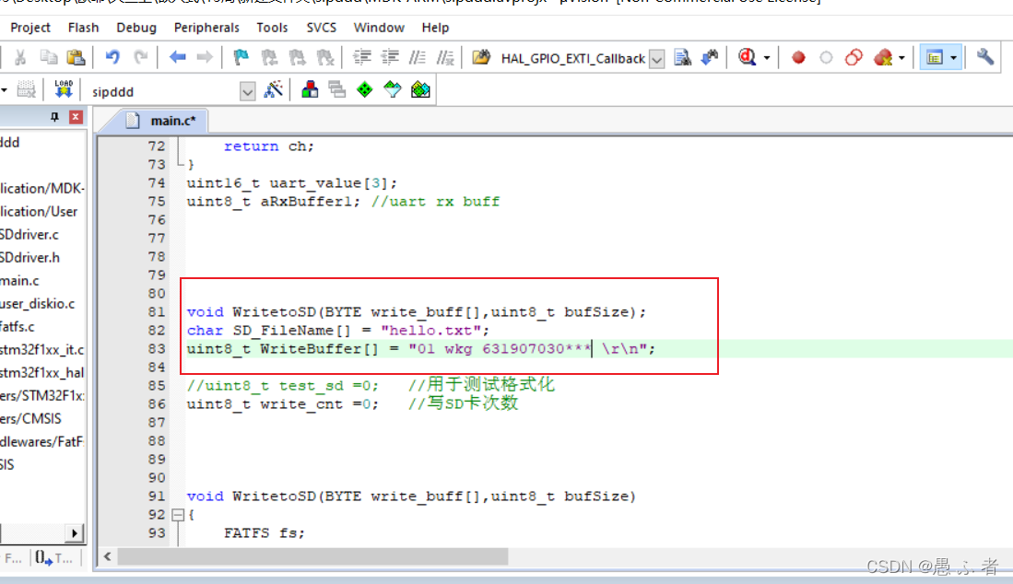
Task: Click the Find in Files folder icon
Action: [481, 57]
